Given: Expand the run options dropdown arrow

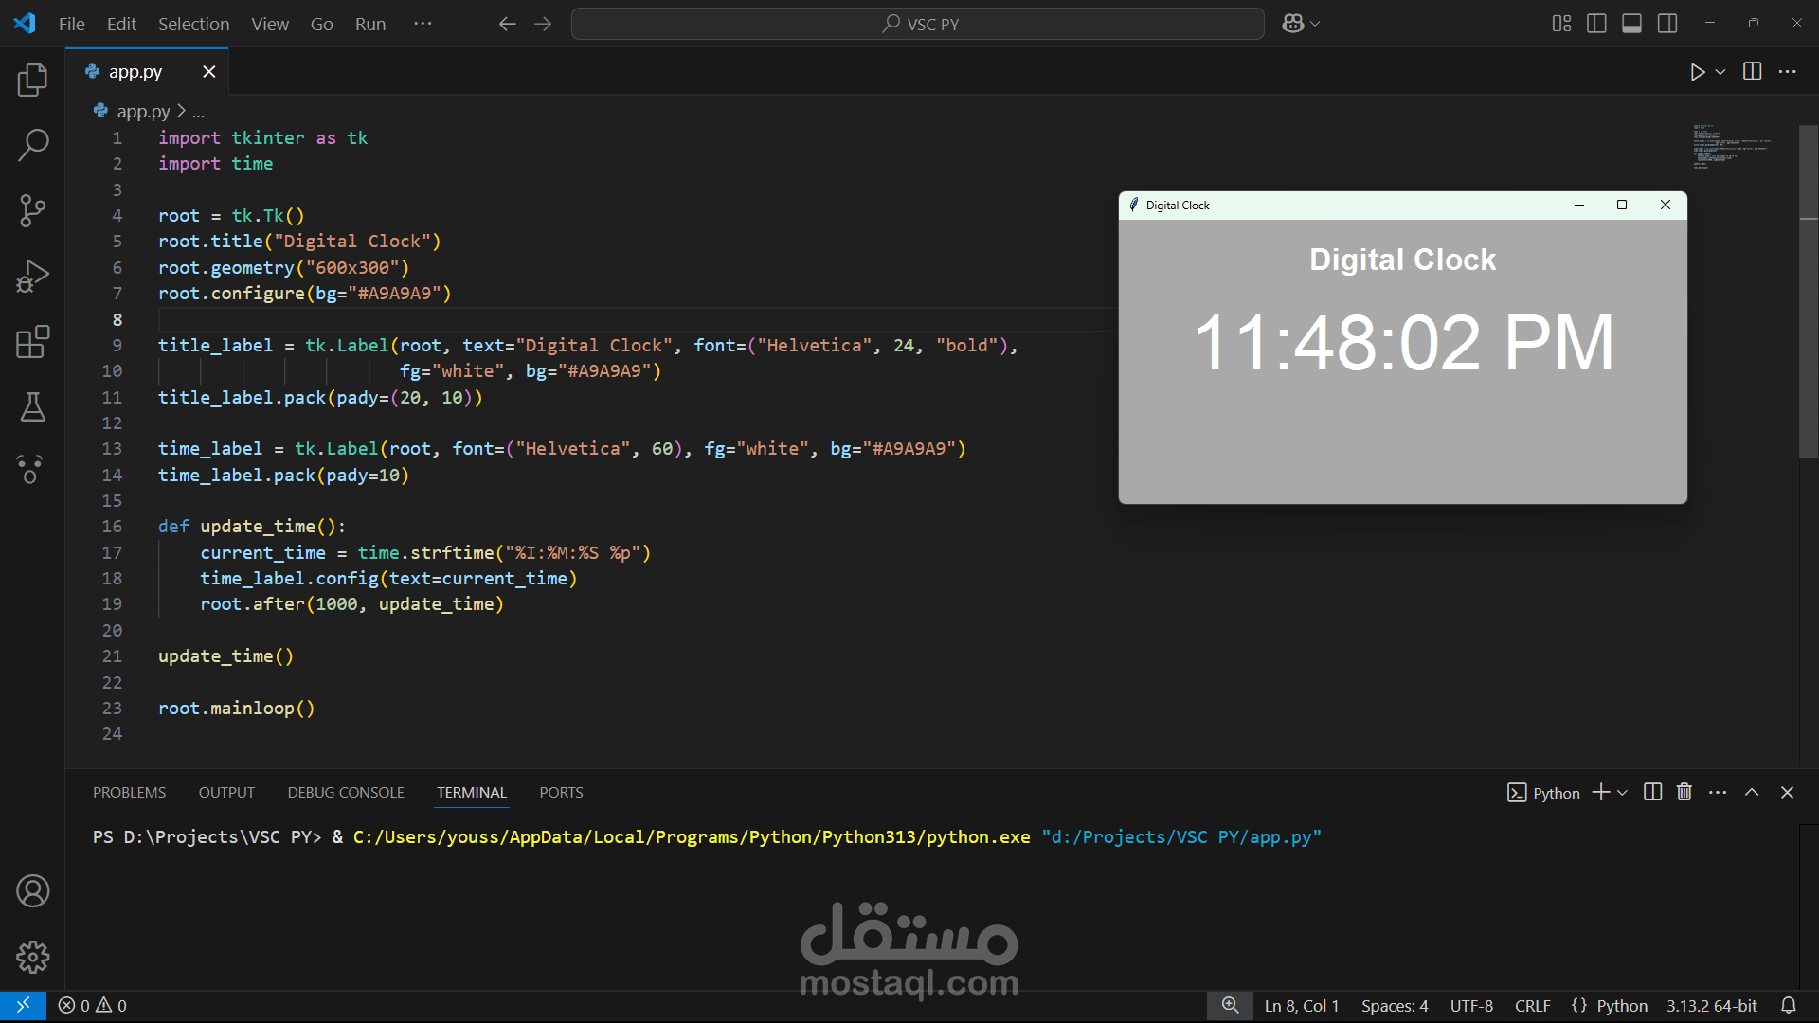Looking at the screenshot, I should tap(1720, 72).
